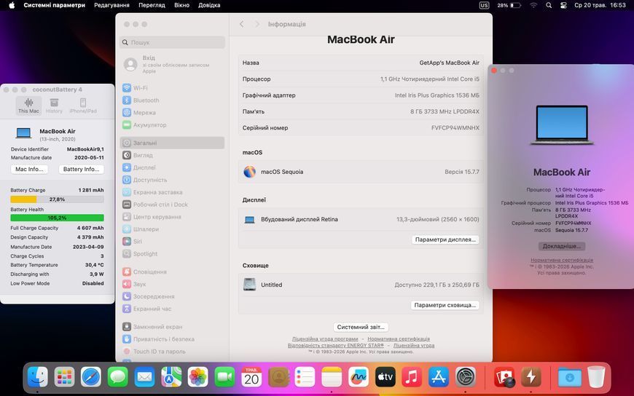Select Мережа in Settings sidebar
Image resolution: width=634 pixels, height=396 pixels.
172,112
